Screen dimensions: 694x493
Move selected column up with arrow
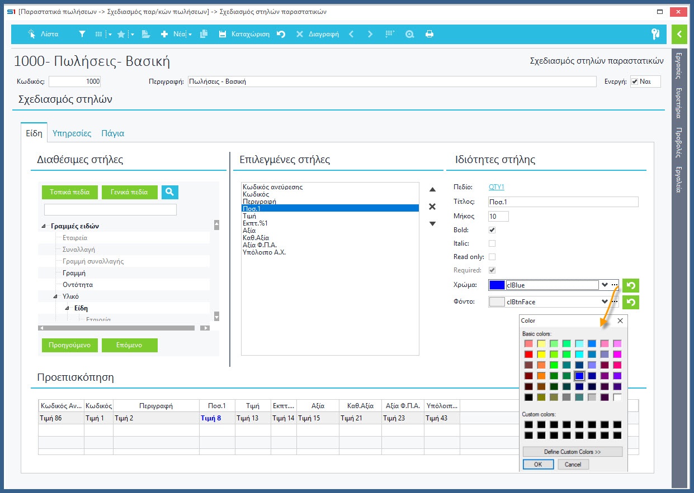coord(432,190)
